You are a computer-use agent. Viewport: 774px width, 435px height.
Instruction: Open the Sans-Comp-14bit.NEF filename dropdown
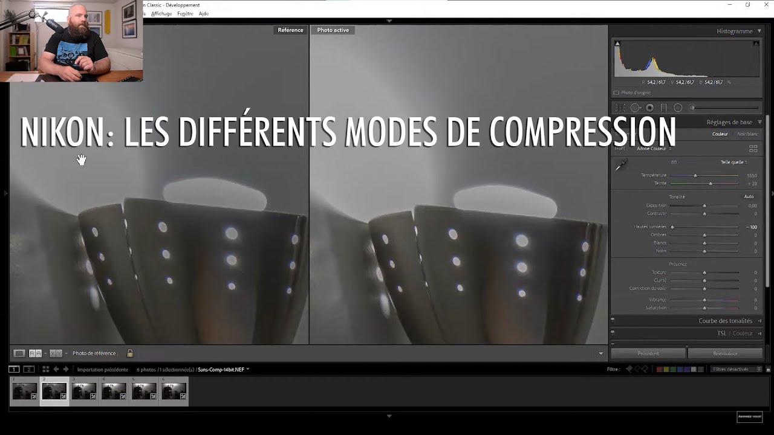coord(223,369)
